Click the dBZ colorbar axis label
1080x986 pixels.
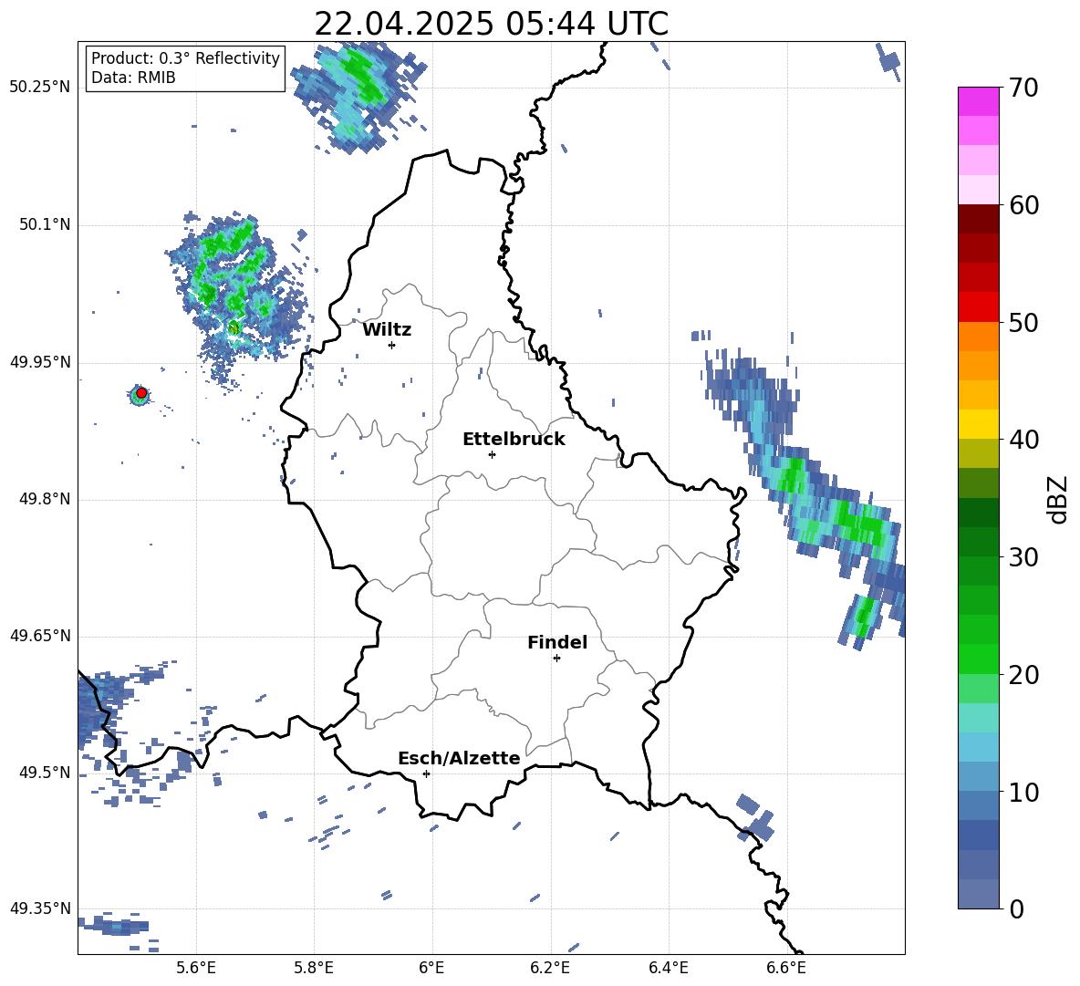(x=1058, y=499)
